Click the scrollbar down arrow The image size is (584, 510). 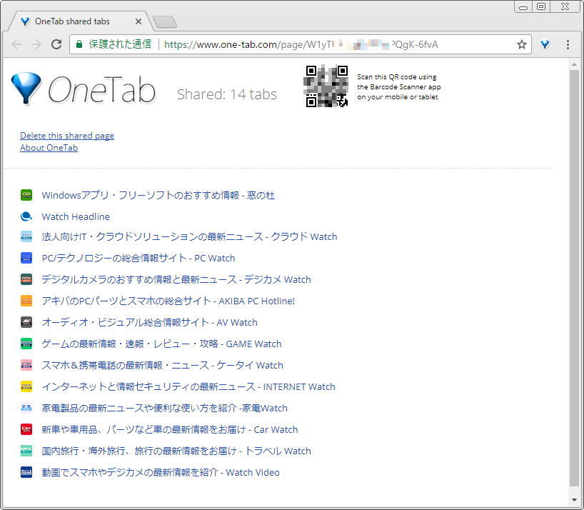(575, 501)
